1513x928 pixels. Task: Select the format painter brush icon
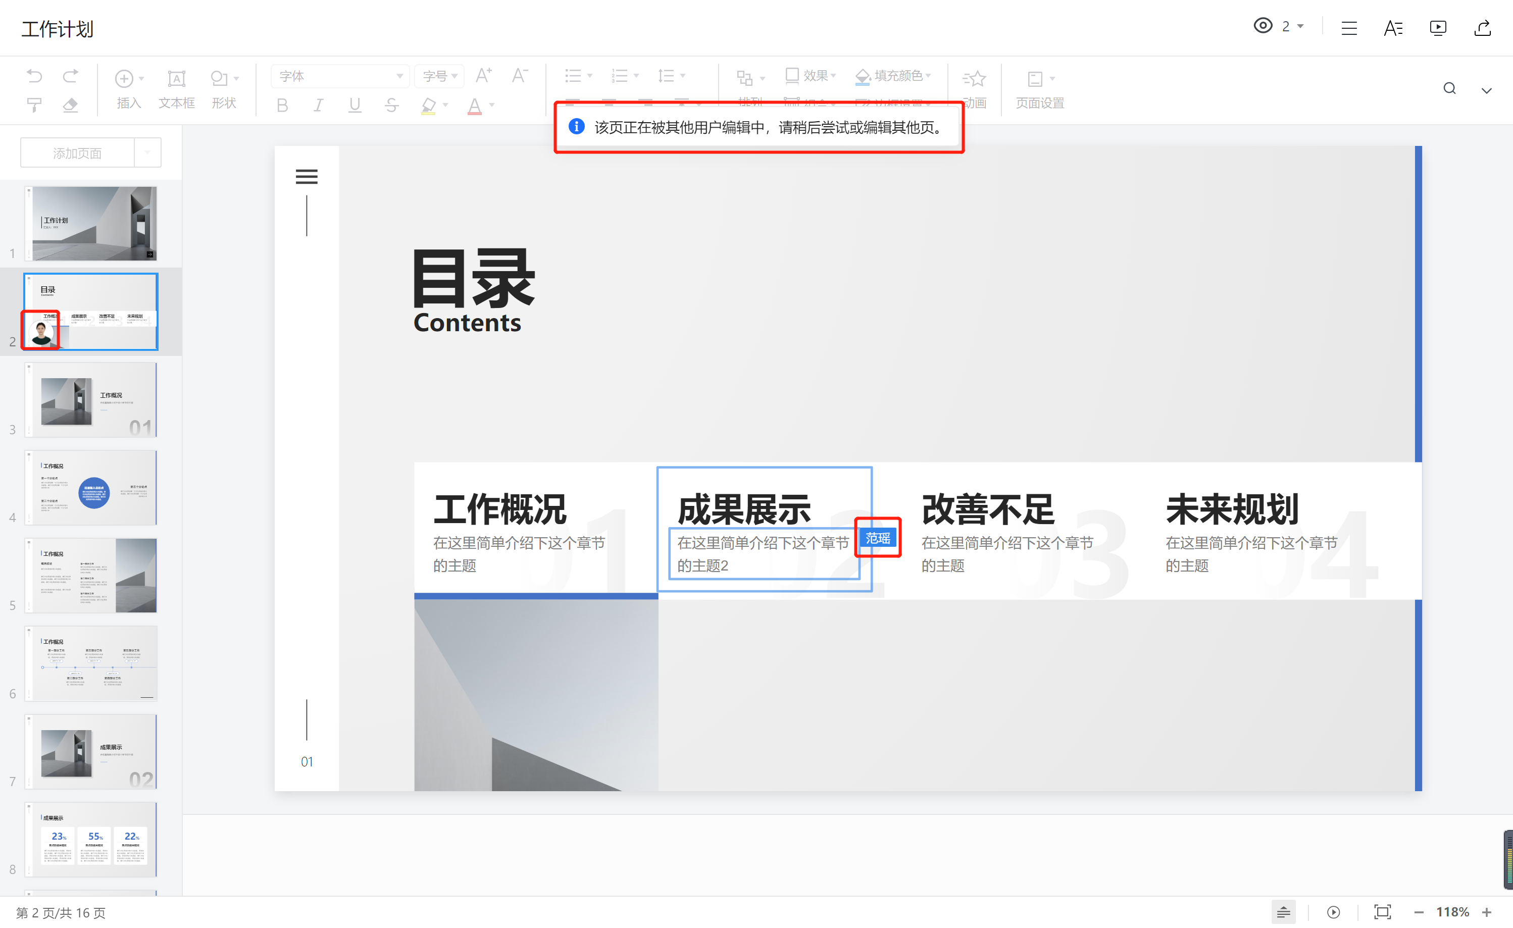[x=34, y=105]
